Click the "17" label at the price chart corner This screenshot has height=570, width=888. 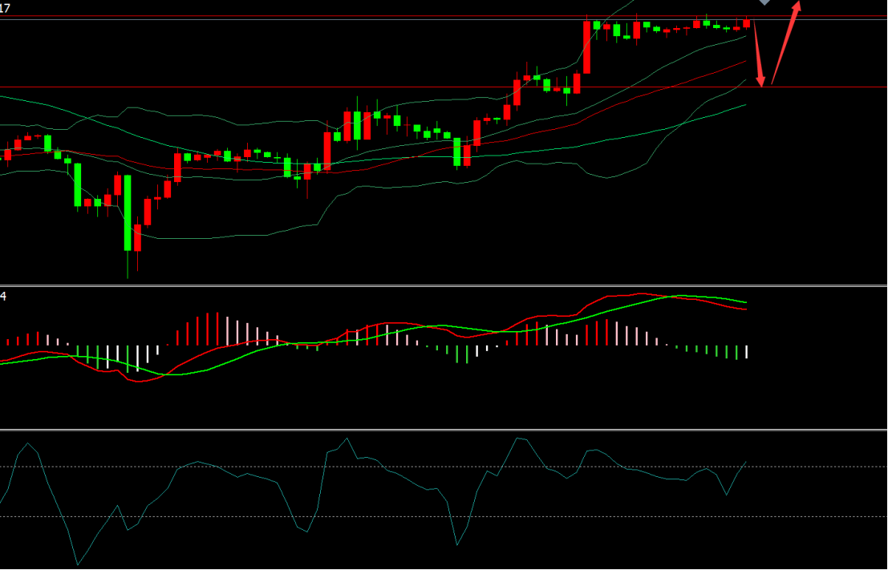[5, 9]
